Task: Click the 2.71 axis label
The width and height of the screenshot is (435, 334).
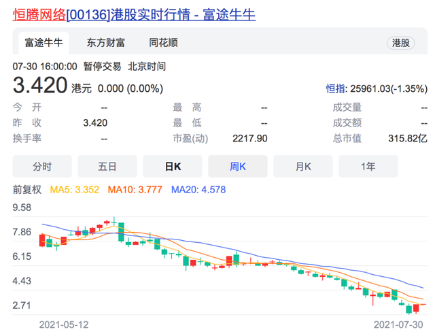Action: pyautogui.click(x=22, y=305)
